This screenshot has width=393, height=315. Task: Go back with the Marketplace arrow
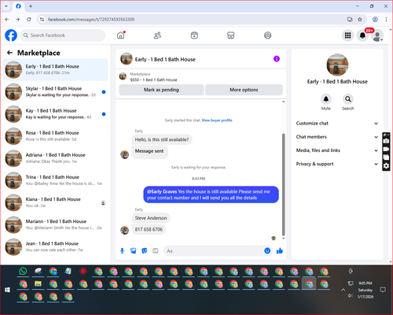(9, 53)
